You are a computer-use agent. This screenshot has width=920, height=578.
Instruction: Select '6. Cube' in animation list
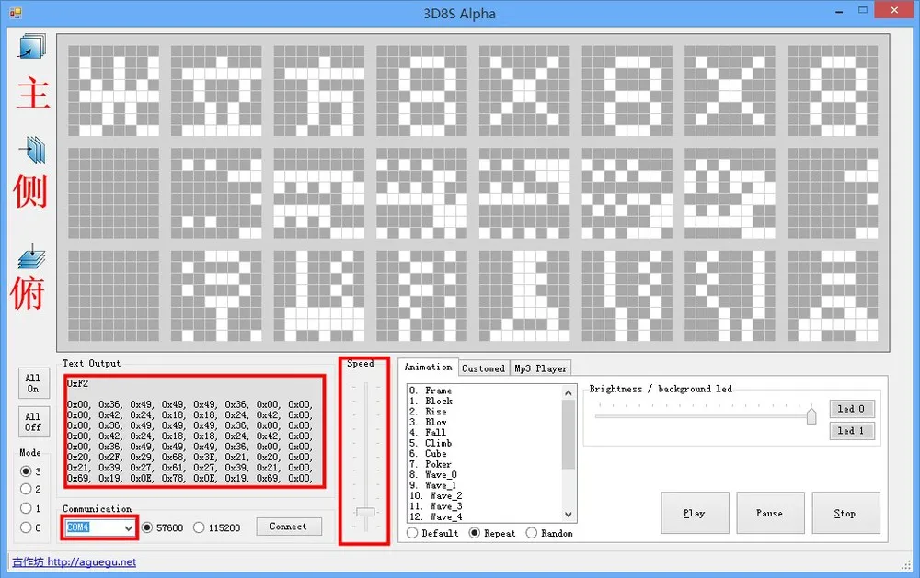[x=429, y=454]
